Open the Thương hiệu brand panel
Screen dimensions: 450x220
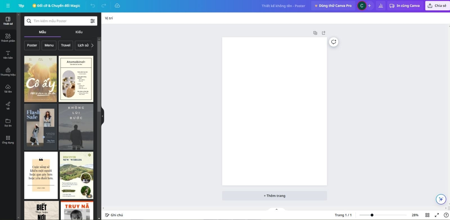click(8, 72)
